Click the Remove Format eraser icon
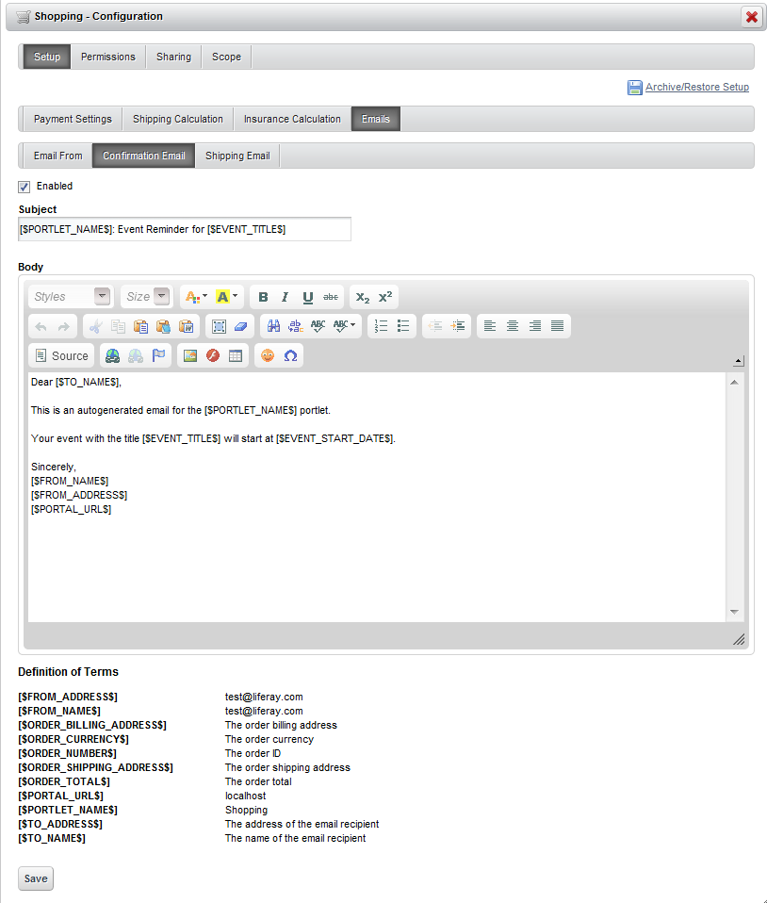The image size is (767, 903). coord(240,326)
